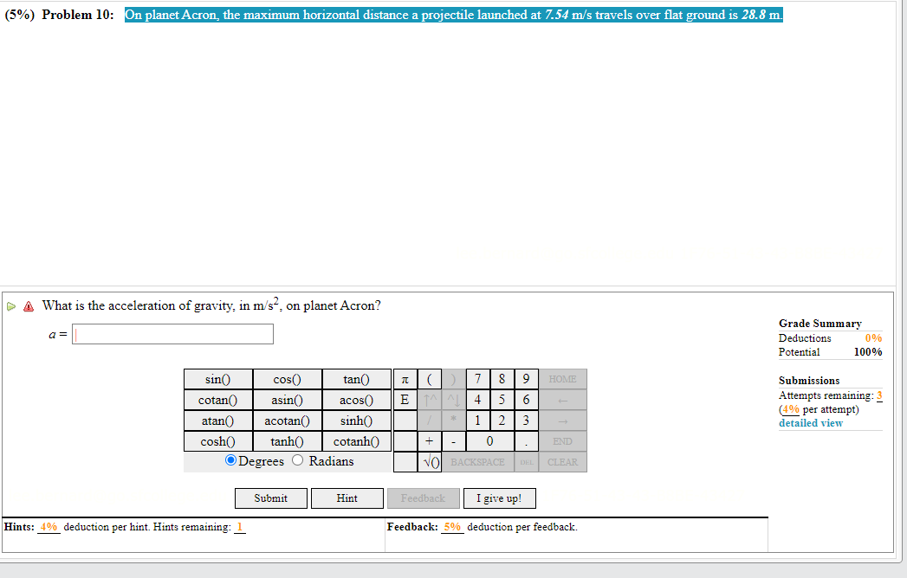The width and height of the screenshot is (907, 578).
Task: Click number 7 on the keypad
Action: click(x=478, y=379)
